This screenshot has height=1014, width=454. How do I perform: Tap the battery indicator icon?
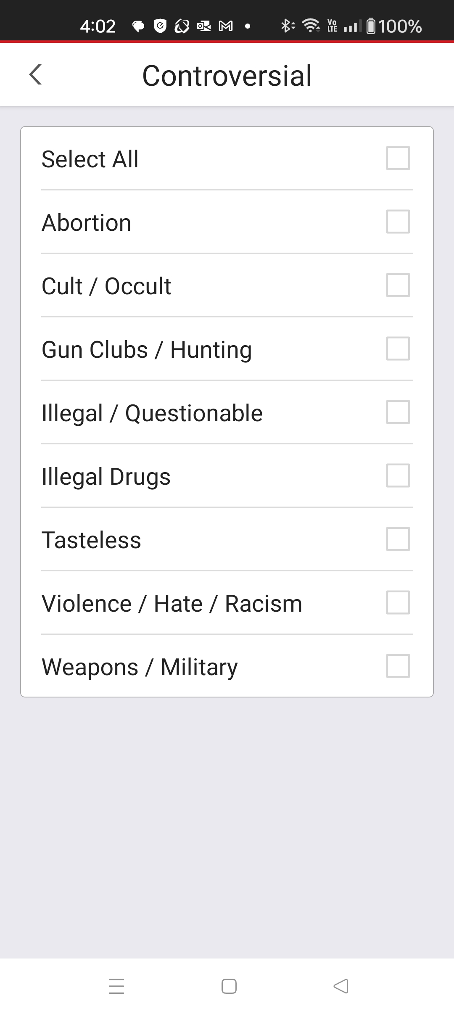[x=371, y=26]
